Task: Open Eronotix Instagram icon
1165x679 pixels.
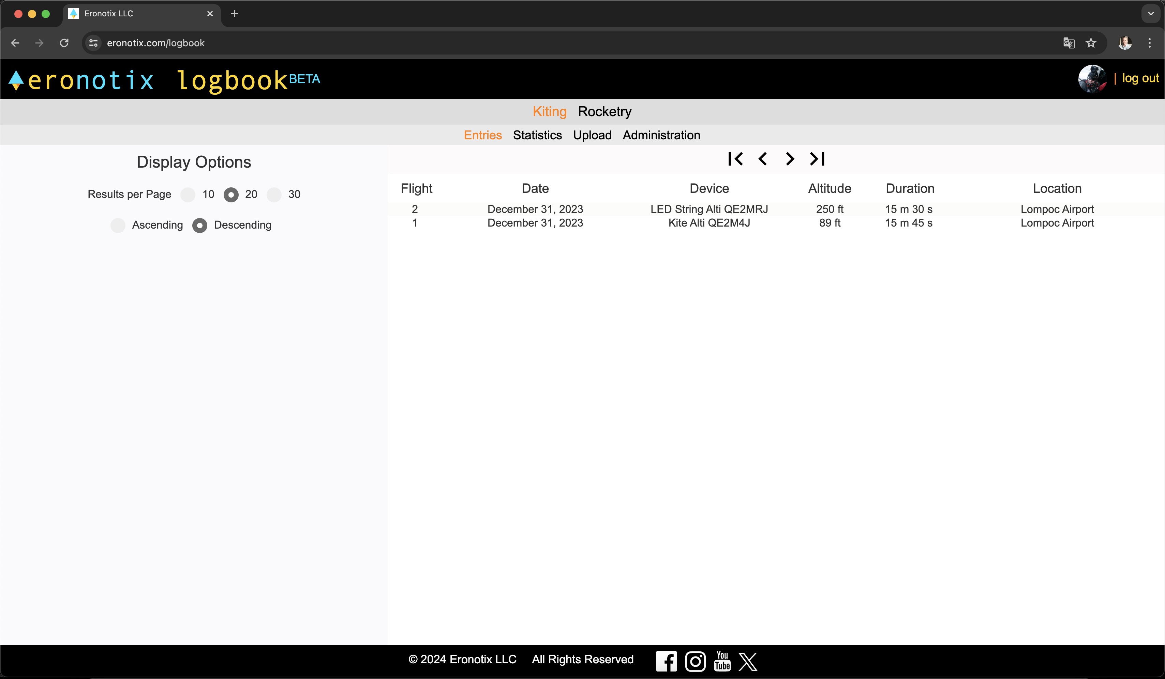Action: pos(695,661)
